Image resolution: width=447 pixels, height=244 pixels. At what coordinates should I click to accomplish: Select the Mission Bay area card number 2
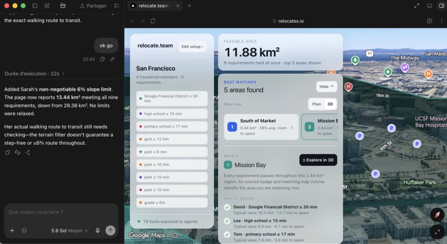[319, 127]
